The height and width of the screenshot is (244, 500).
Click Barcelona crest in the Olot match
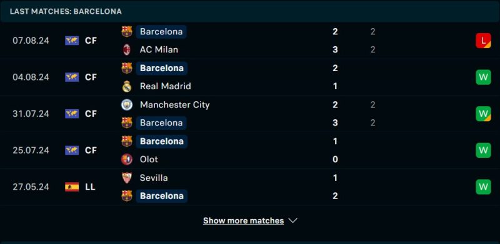coord(127,141)
